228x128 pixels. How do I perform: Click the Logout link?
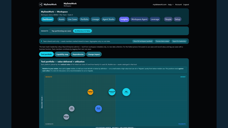186,5
